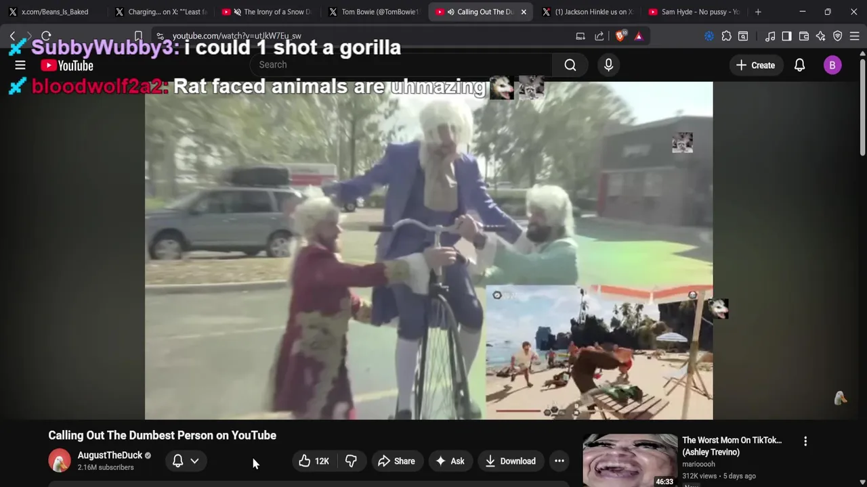Viewport: 867px width, 487px height.
Task: Open the search tabs icon in toolbar
Action: 743,36
